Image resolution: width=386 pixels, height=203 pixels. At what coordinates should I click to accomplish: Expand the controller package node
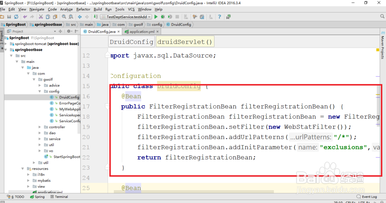(x=40, y=127)
